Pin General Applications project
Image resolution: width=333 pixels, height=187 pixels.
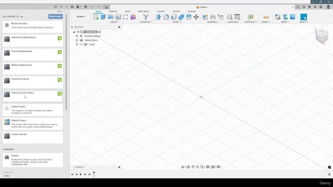(60, 52)
